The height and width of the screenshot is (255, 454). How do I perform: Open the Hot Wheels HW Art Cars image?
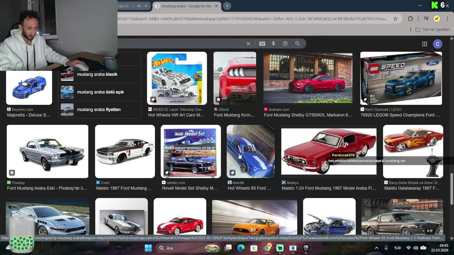click(x=177, y=78)
